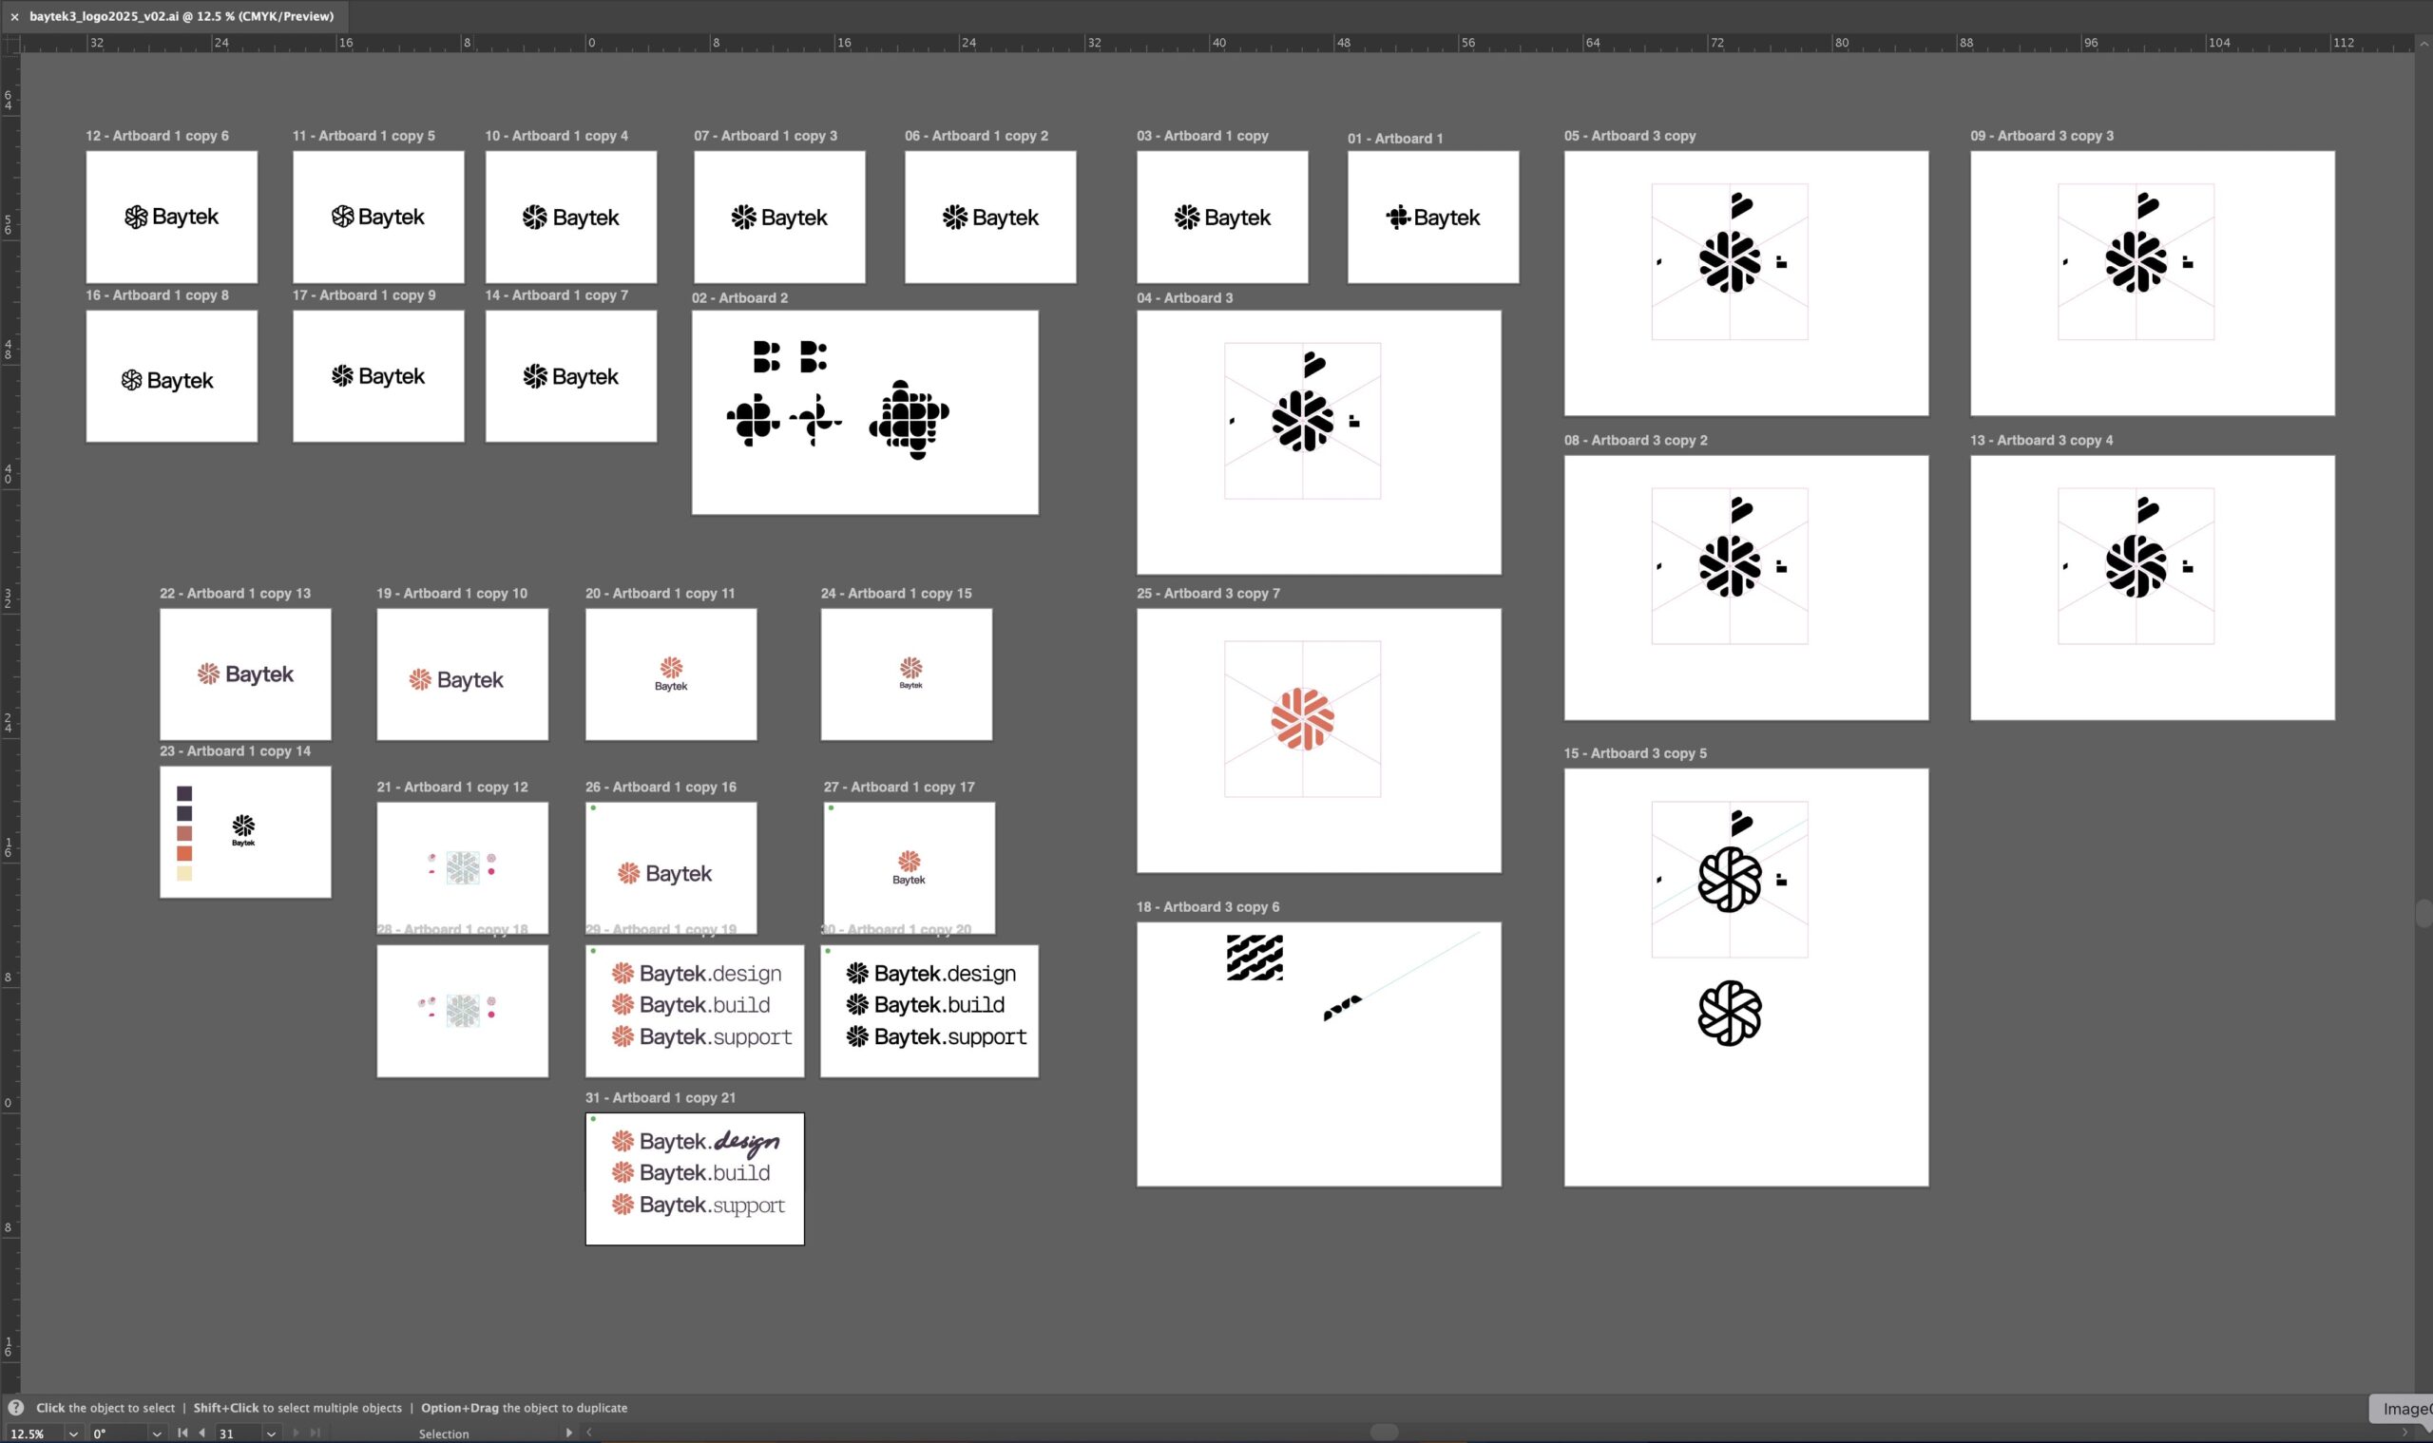Click the '05 - Artboard 3 copy' label
The width and height of the screenshot is (2433, 1443).
pyautogui.click(x=1630, y=135)
